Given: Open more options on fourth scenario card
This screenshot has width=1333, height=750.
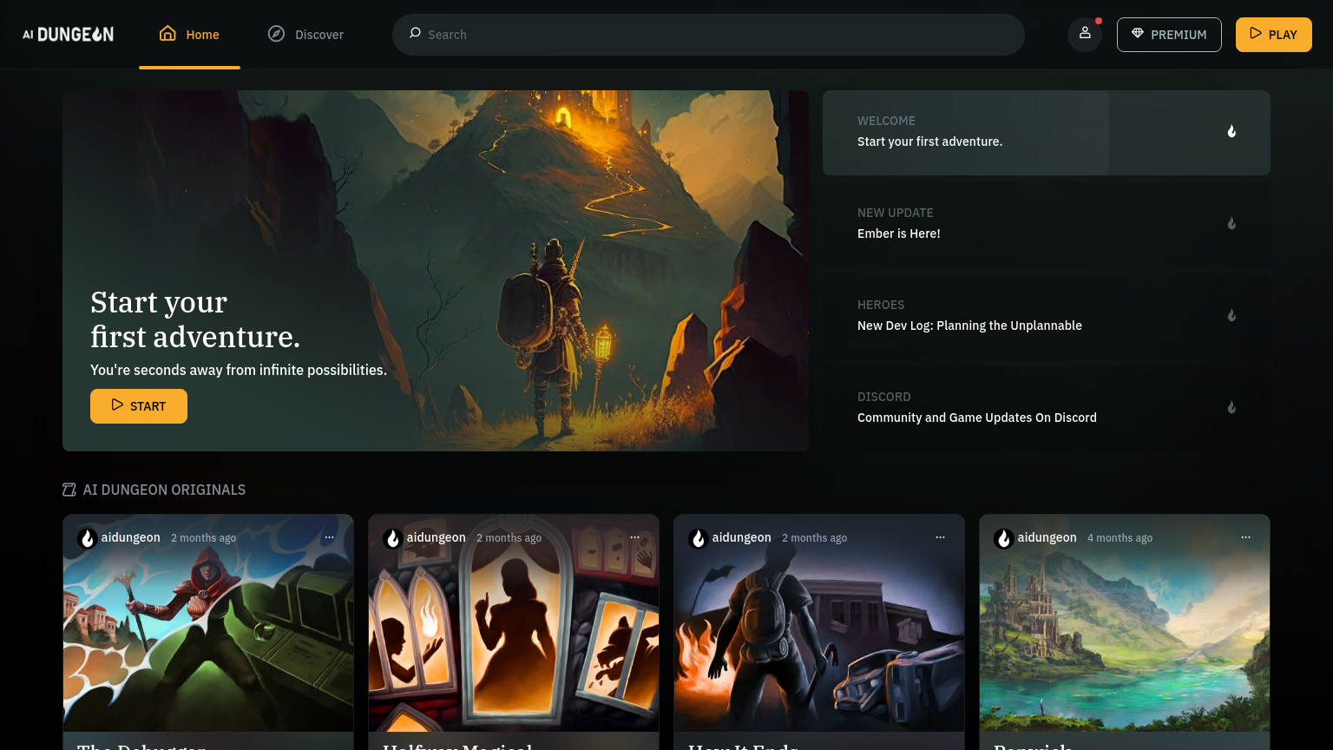Looking at the screenshot, I should [x=1245, y=538].
